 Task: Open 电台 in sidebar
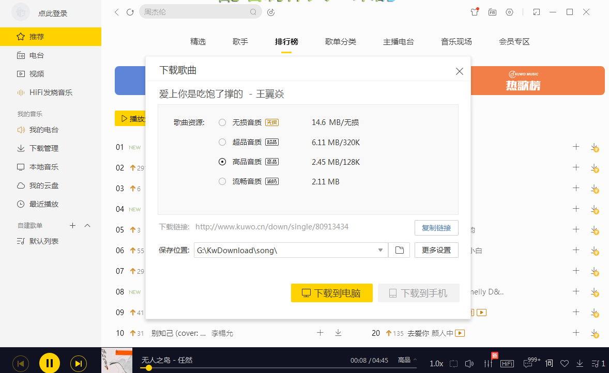[x=51, y=55]
